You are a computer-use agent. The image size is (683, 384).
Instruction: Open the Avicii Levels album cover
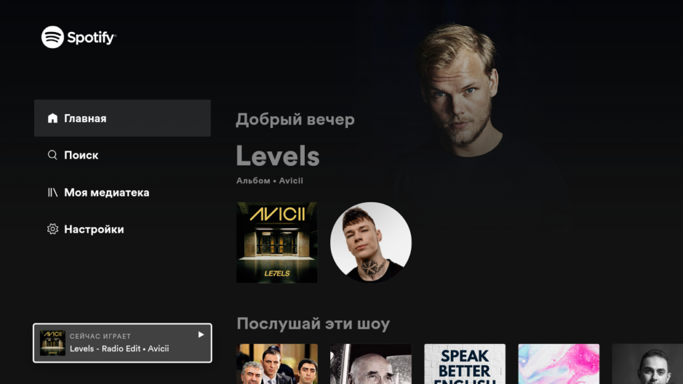pos(277,243)
